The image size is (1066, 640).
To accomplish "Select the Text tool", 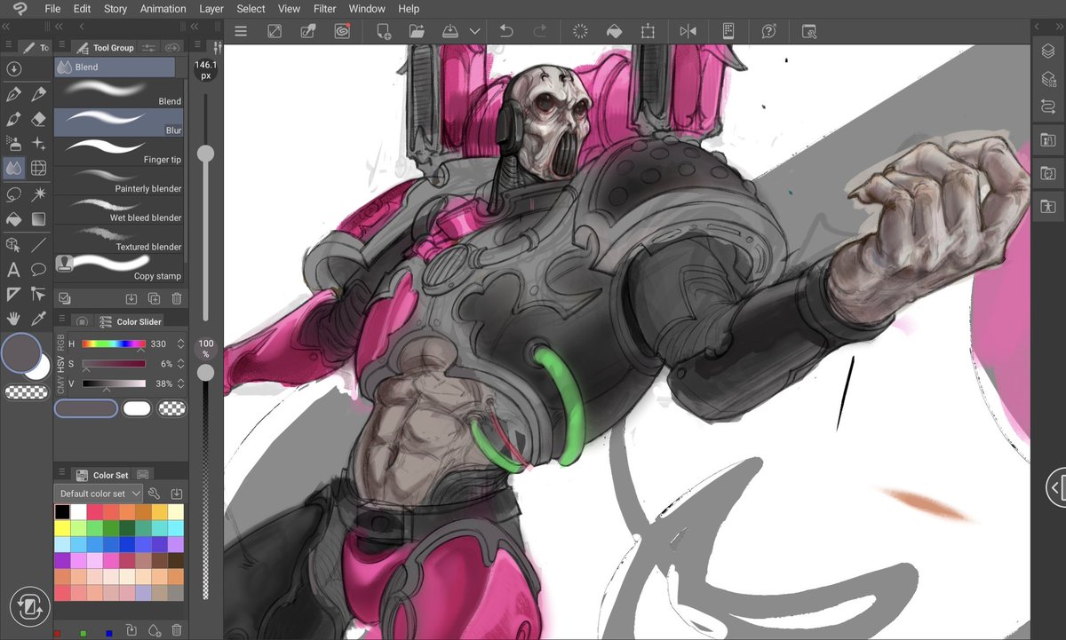I will (13, 269).
